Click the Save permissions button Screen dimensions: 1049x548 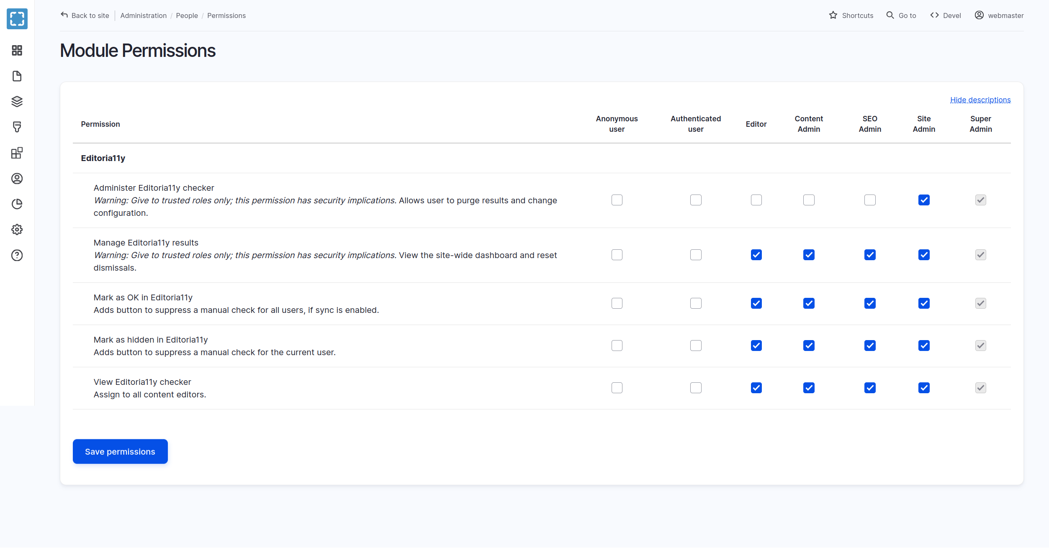[x=120, y=451]
